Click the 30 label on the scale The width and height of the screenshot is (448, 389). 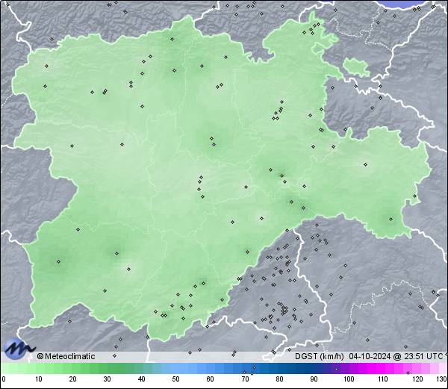107,379
